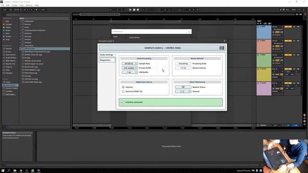Image resolution: width=308 pixels, height=173 pixels.
Task: Open the 1 MIDI track input type dropdown
Action: pyautogui.click(x=278, y=27)
